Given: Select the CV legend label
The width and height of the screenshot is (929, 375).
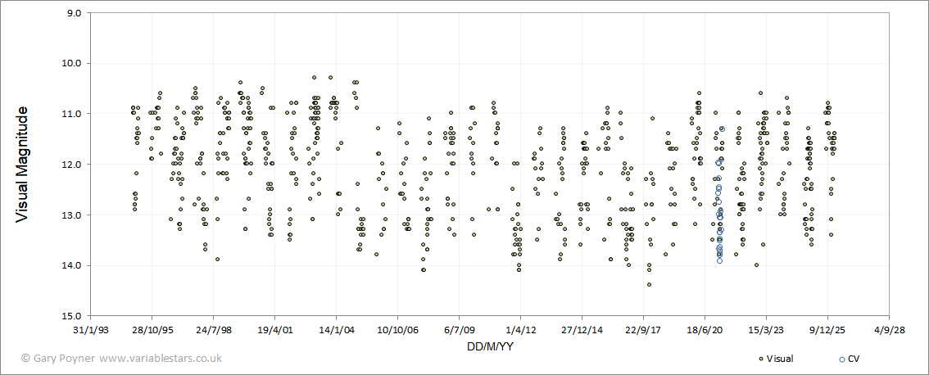Looking at the screenshot, I should point(854,359).
